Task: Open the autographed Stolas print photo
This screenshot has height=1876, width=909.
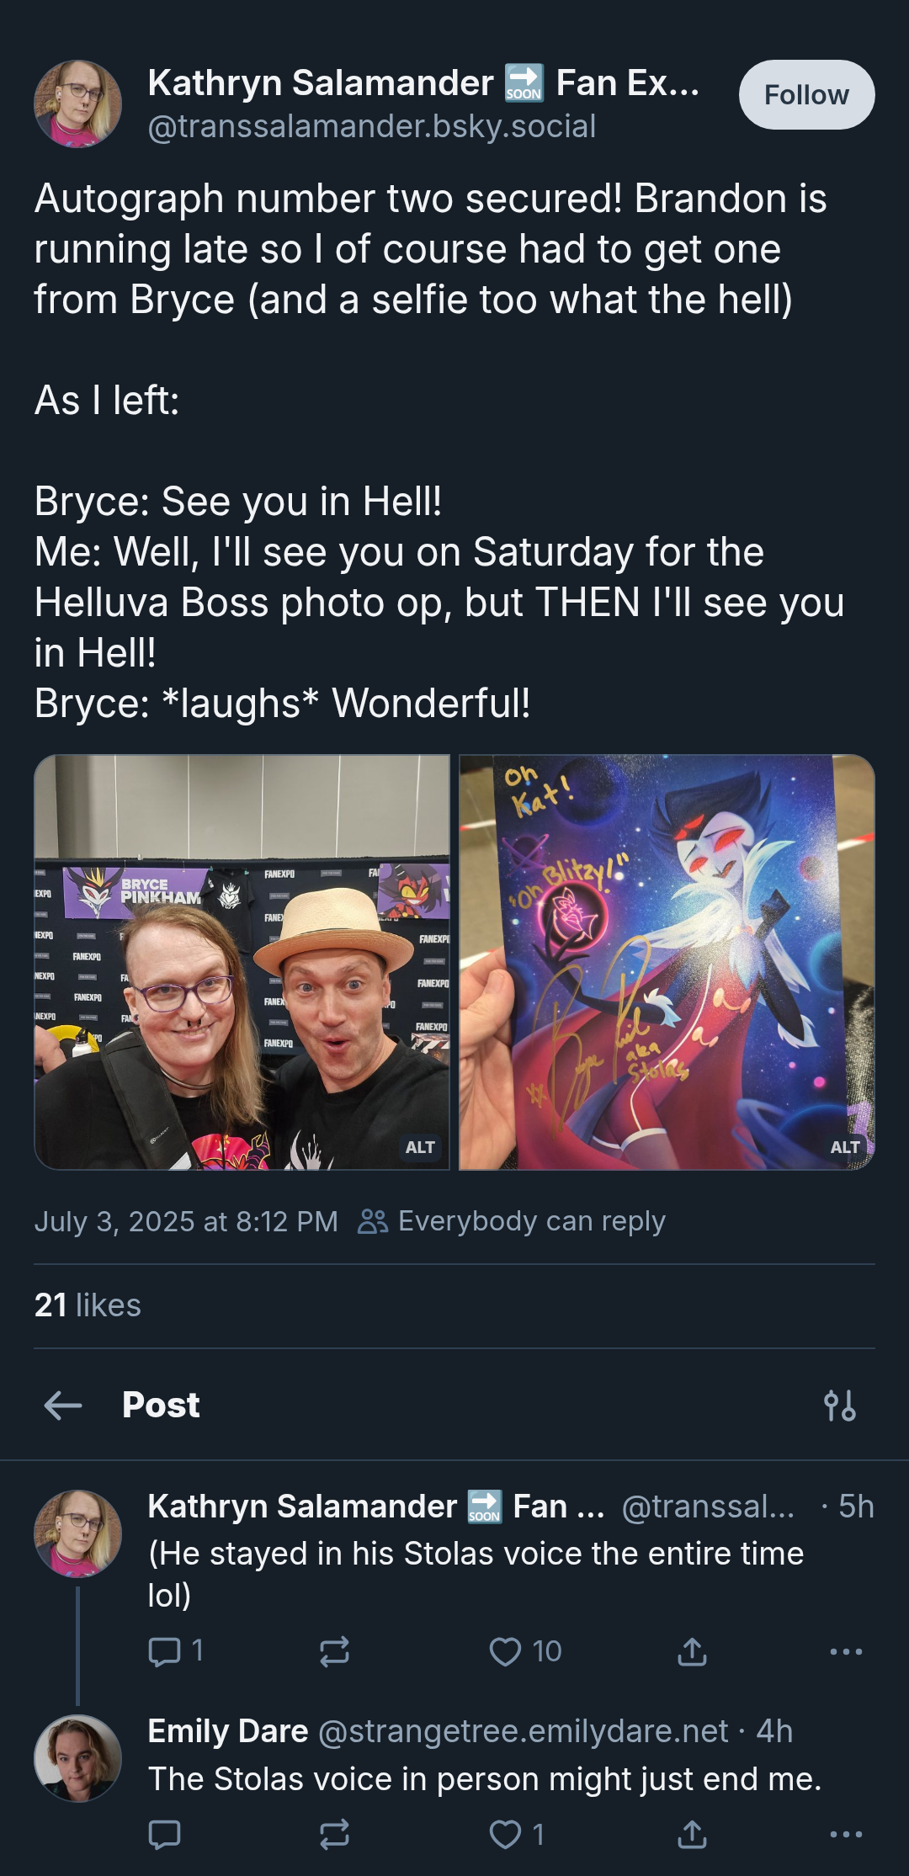Action: coord(667,962)
